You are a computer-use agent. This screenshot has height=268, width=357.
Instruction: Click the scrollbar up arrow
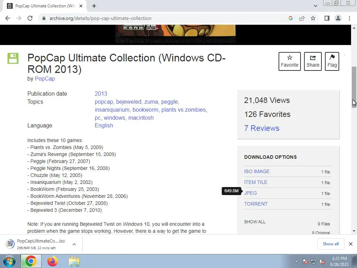[x=354, y=28]
